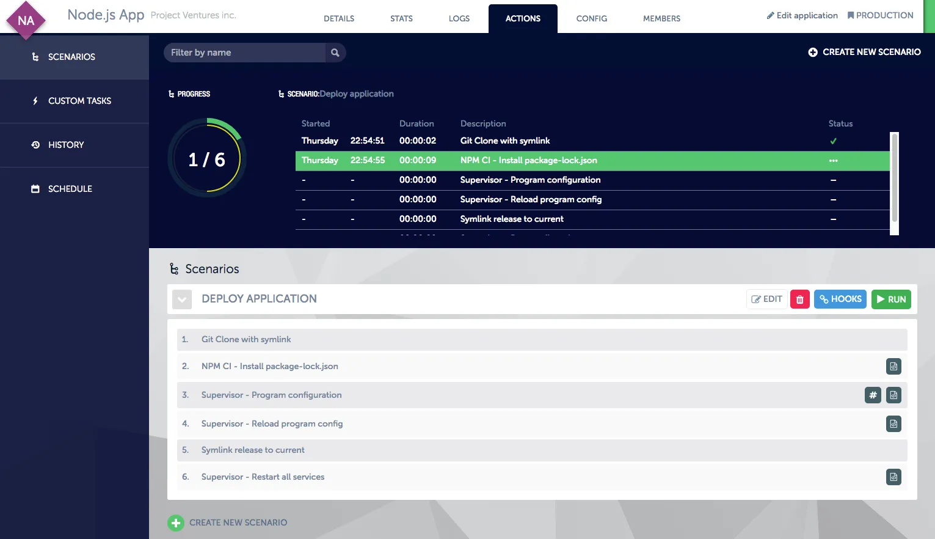Click the NA application logo diamond
The height and width of the screenshot is (539, 935).
(26, 20)
